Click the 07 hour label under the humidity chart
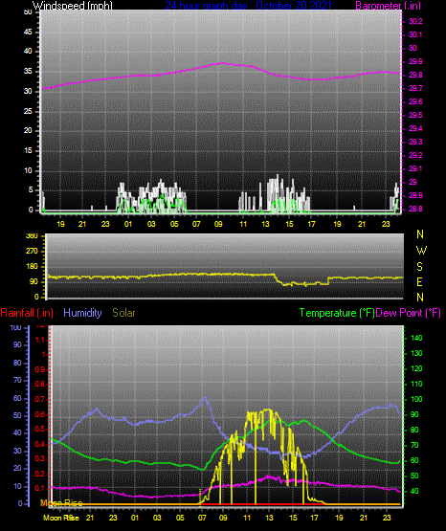This screenshot has height=531, width=446. click(202, 518)
